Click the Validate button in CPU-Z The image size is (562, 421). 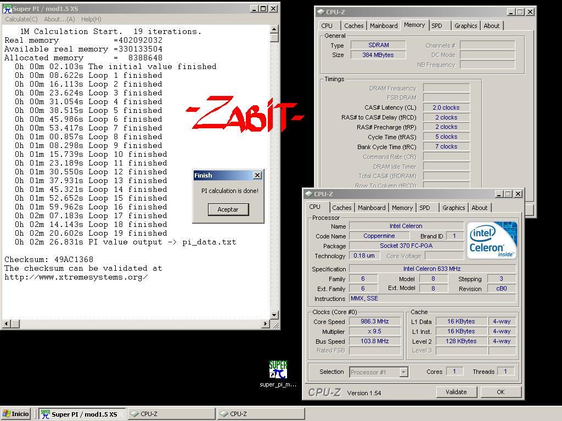pyautogui.click(x=456, y=392)
